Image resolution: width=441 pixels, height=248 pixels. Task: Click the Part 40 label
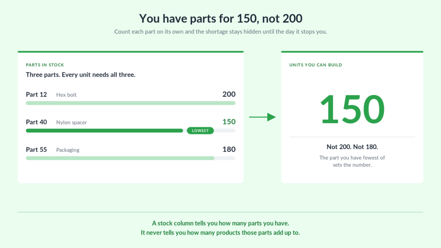point(36,122)
